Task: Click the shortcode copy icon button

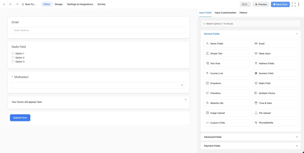Action: 245,4
